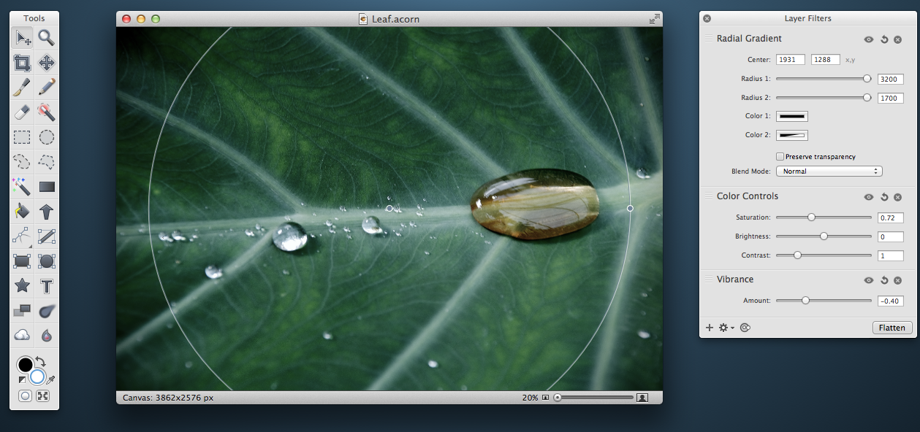Swap foreground and background colors
Viewport: 920px width, 432px height.
pos(40,361)
